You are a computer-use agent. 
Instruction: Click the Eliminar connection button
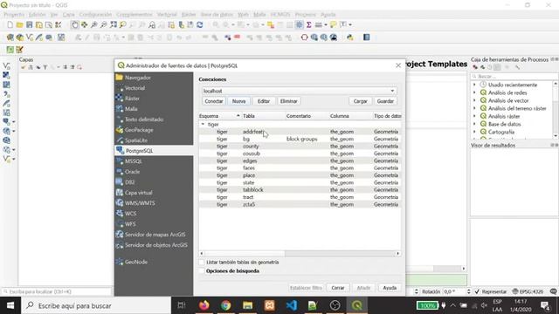tap(288, 101)
